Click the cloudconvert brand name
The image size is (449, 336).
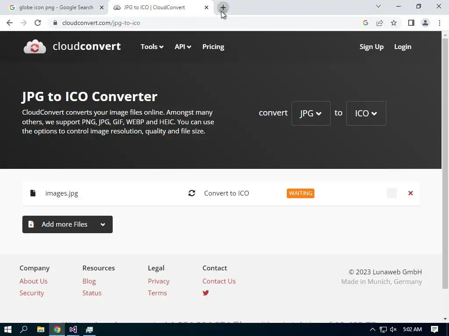pos(87,46)
